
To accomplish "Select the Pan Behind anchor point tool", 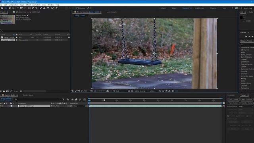I will (x=25, y=8).
